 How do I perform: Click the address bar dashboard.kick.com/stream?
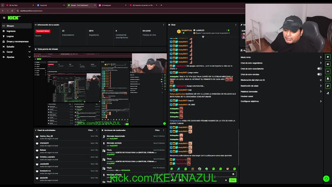click(x=31, y=11)
